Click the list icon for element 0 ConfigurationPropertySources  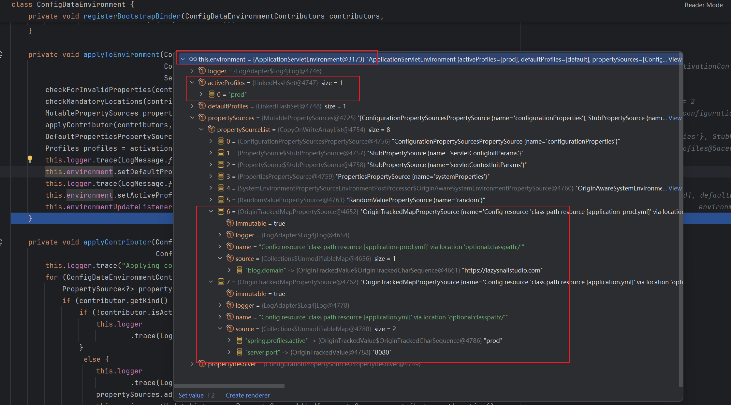(x=221, y=141)
